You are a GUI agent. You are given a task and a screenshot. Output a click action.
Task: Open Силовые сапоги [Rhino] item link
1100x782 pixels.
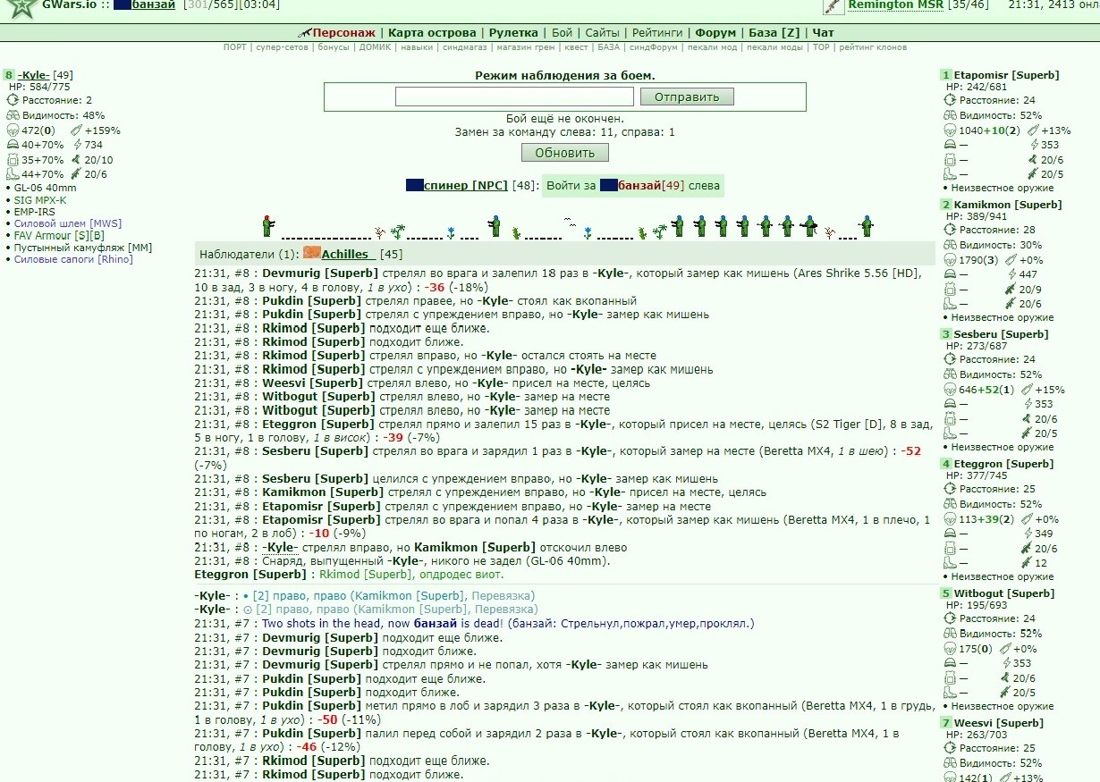[x=73, y=259]
